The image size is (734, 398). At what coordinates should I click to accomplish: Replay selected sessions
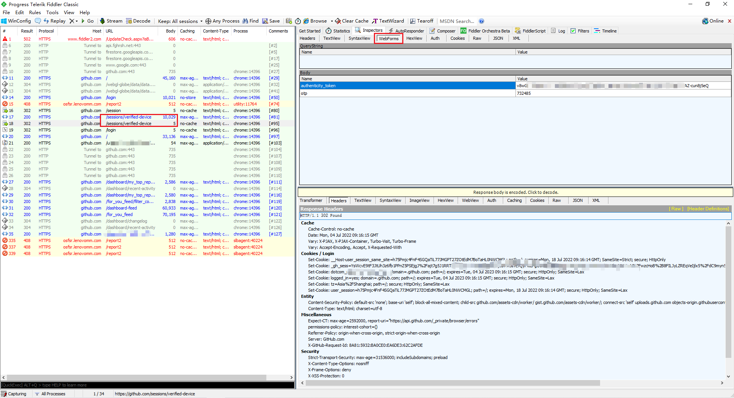coord(54,21)
